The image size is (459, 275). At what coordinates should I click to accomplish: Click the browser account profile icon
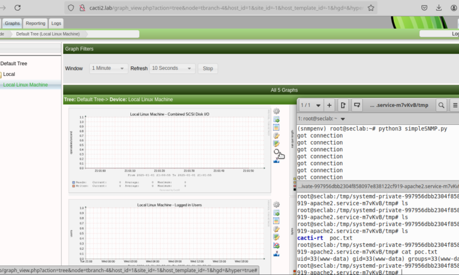pyautogui.click(x=454, y=8)
